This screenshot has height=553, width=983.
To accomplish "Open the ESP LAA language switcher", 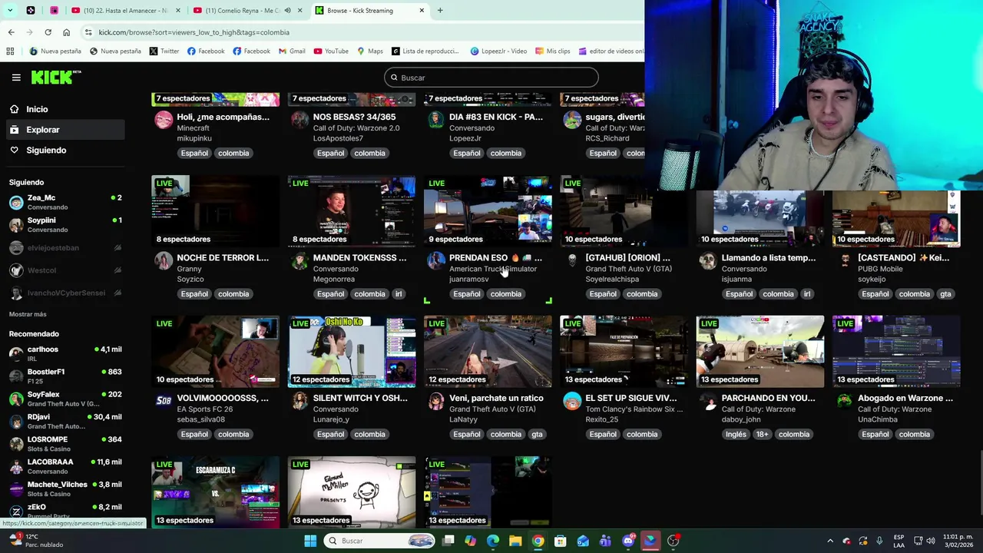I will pos(899,541).
